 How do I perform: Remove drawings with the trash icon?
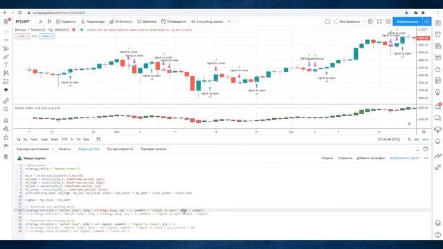coord(6,157)
